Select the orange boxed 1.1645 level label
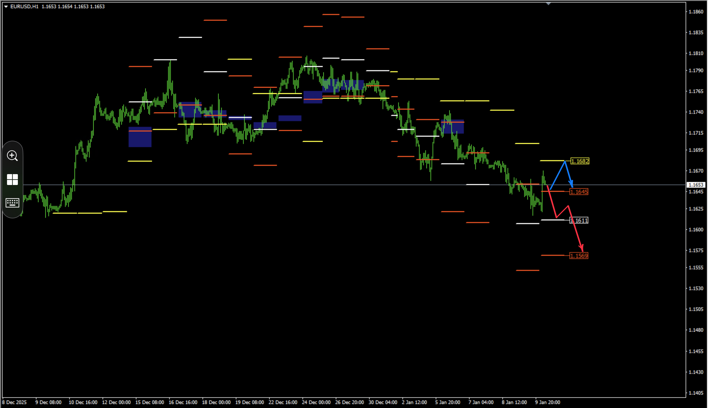Viewport: 708px width, 408px height. point(579,192)
